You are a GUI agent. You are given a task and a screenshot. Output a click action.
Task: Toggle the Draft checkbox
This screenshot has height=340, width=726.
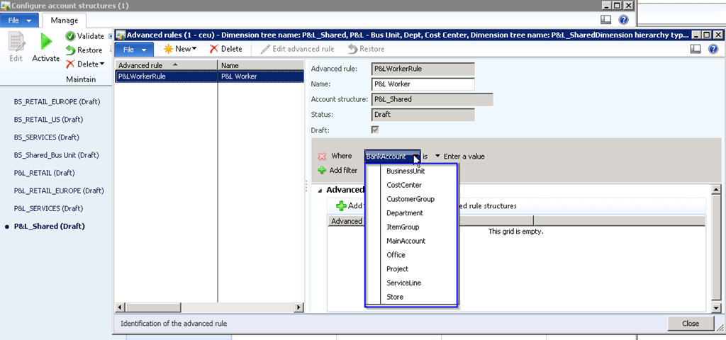(x=375, y=130)
